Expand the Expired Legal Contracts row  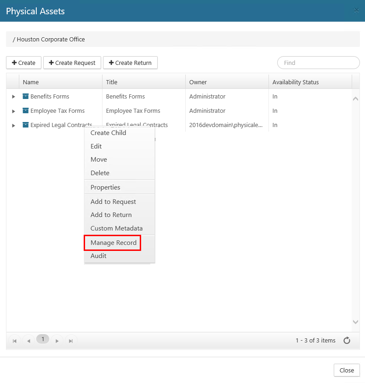coord(13,125)
